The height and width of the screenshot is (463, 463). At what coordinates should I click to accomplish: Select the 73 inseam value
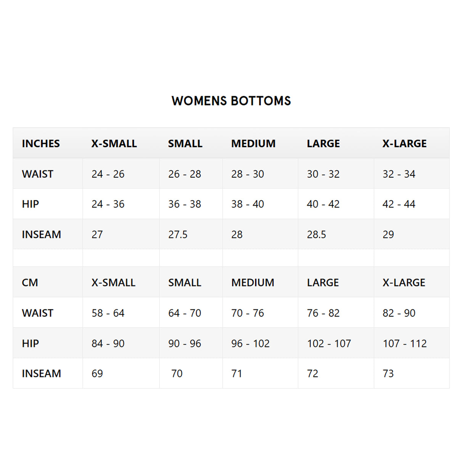tap(388, 374)
